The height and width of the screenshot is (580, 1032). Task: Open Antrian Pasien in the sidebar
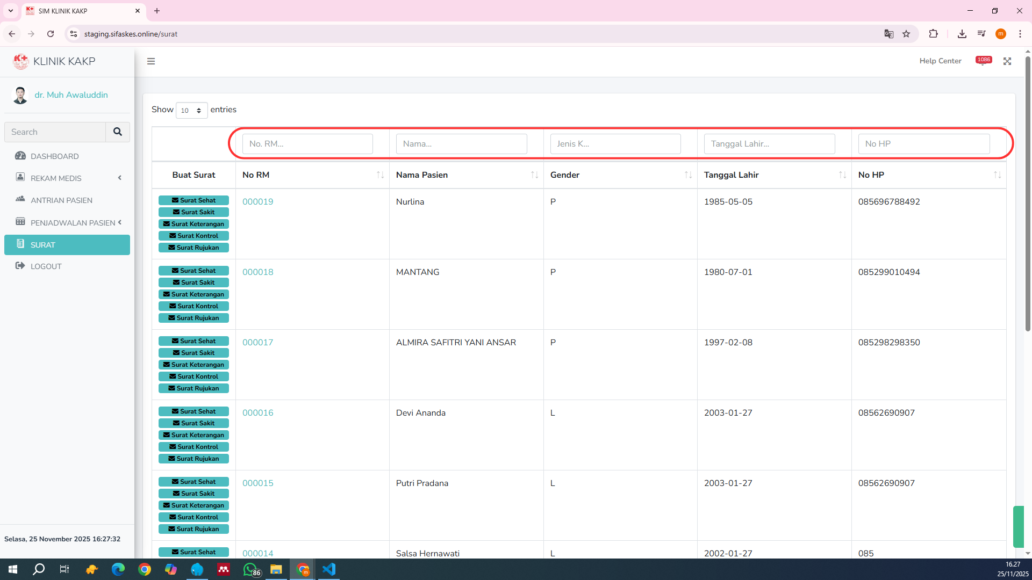coord(61,200)
